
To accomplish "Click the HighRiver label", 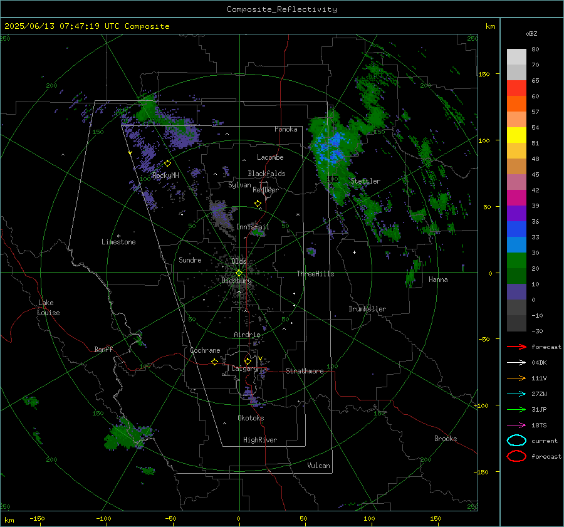I will pos(260,440).
